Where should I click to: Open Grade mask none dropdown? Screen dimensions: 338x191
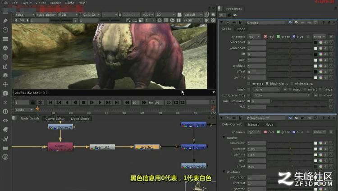(x=266, y=89)
